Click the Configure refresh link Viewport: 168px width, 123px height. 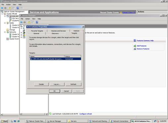click(85, 114)
